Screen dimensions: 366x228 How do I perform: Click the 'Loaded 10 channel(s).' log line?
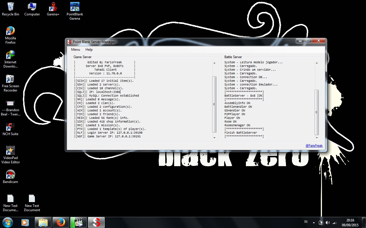(106, 88)
